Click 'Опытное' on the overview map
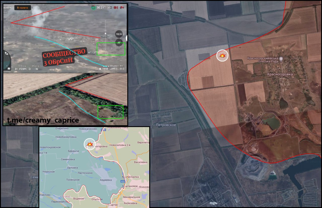The image size is (322, 208). point(97,199)
